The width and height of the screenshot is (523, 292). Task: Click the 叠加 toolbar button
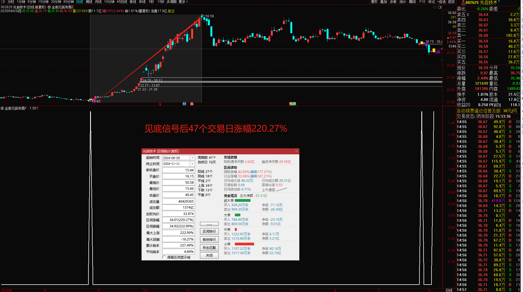coord(384,2)
